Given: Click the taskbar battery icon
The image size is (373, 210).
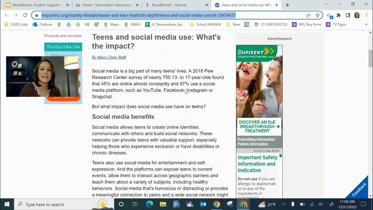Looking at the screenshot, I should (x=302, y=204).
